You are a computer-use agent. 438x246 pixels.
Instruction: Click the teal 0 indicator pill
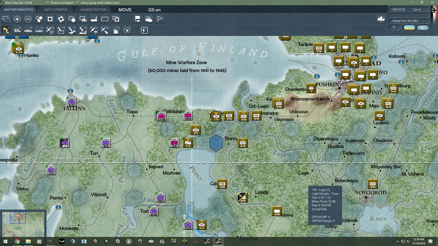[423, 27]
